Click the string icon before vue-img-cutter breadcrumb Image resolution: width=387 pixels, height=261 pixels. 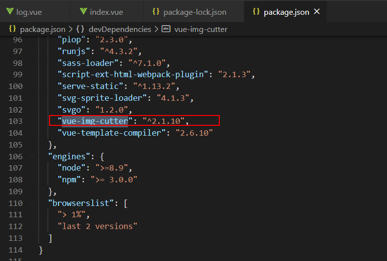pos(166,29)
